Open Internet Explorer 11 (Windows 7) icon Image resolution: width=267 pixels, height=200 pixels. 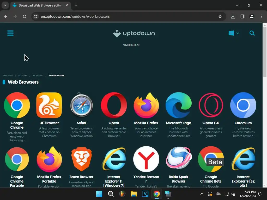(114, 159)
